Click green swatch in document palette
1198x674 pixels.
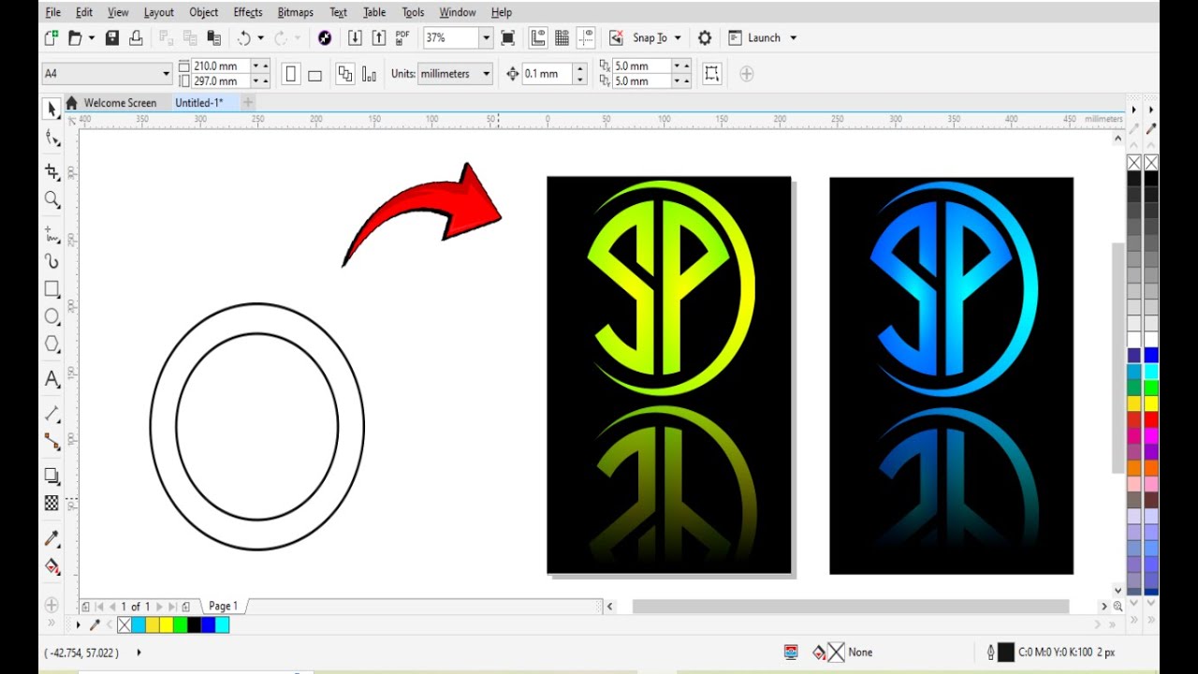[x=180, y=625]
